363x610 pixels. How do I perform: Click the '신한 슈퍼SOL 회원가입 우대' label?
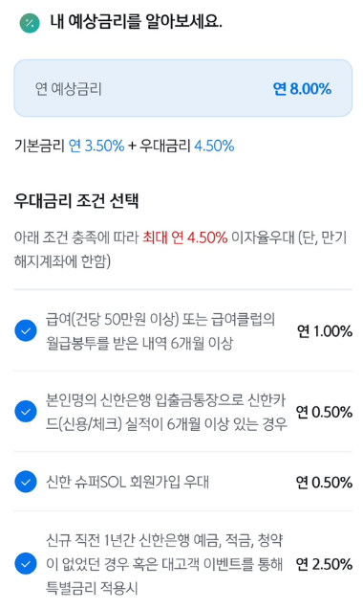coord(127,482)
